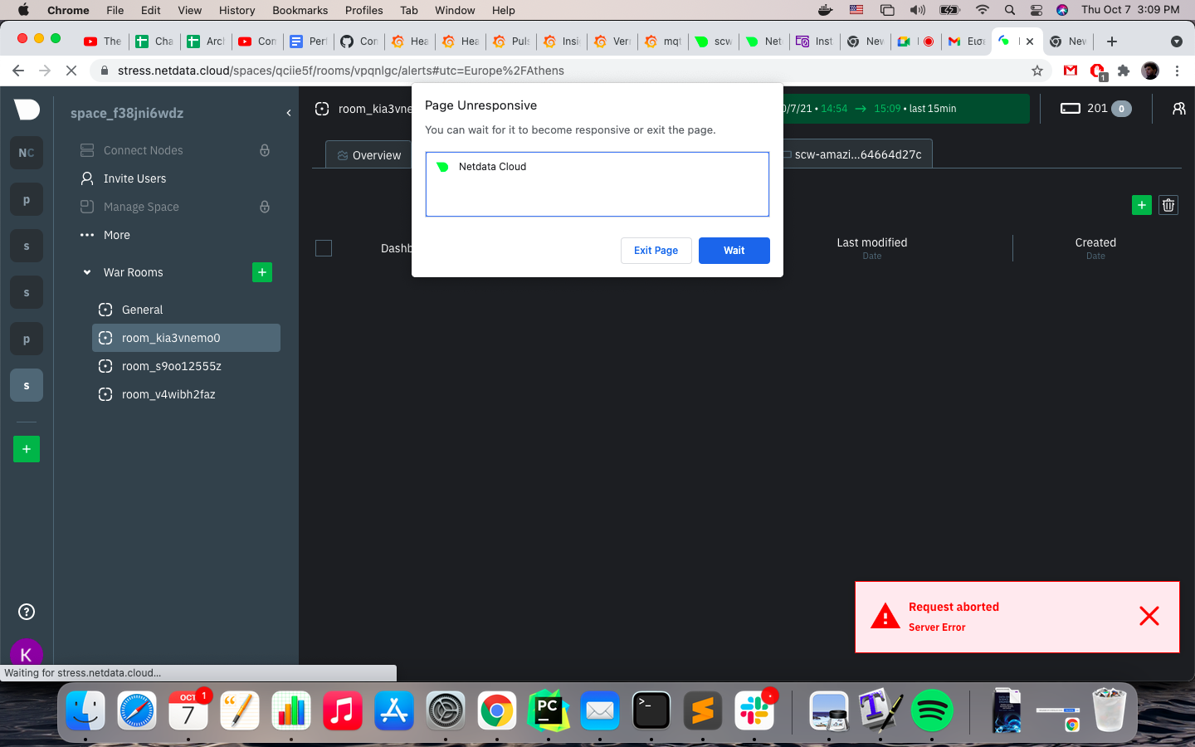Collapse the War Rooms section
The image size is (1195, 747).
click(x=87, y=272)
